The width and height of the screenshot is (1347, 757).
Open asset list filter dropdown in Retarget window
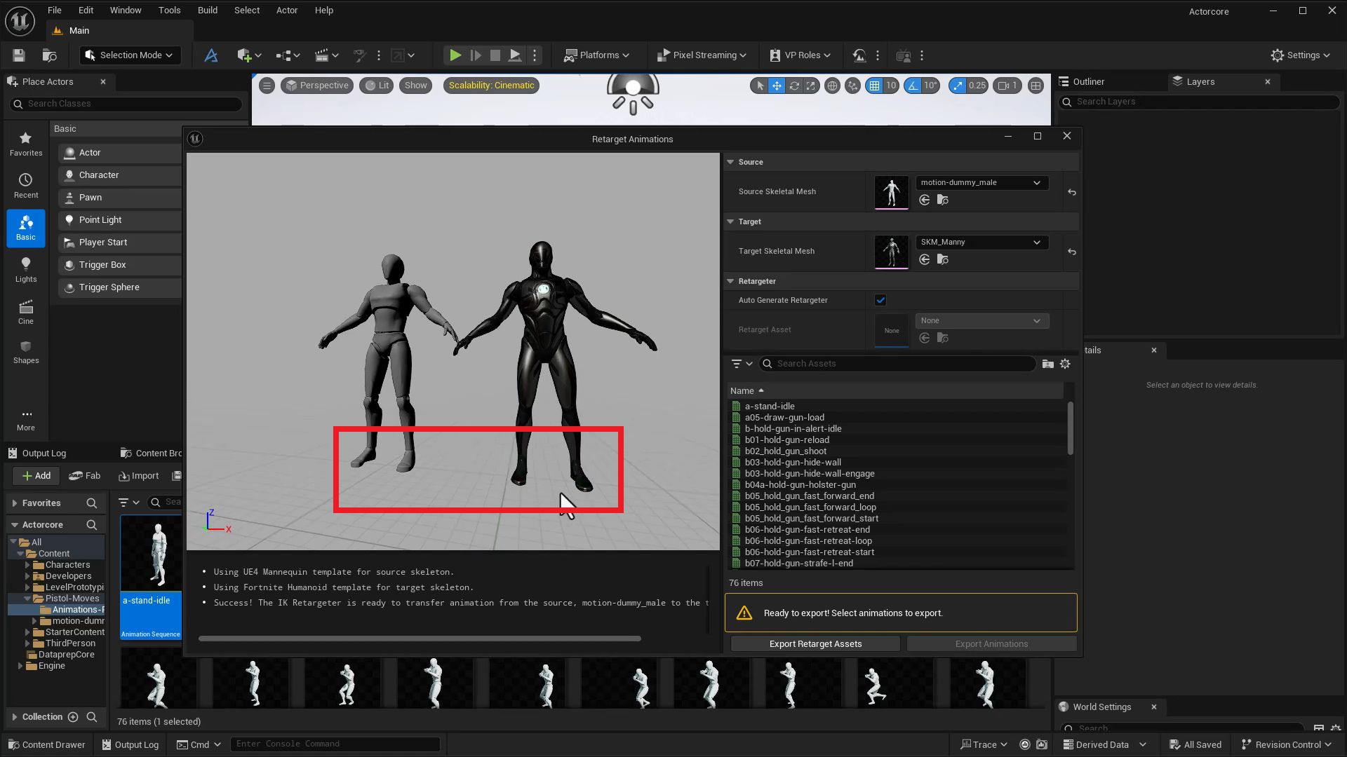click(742, 364)
